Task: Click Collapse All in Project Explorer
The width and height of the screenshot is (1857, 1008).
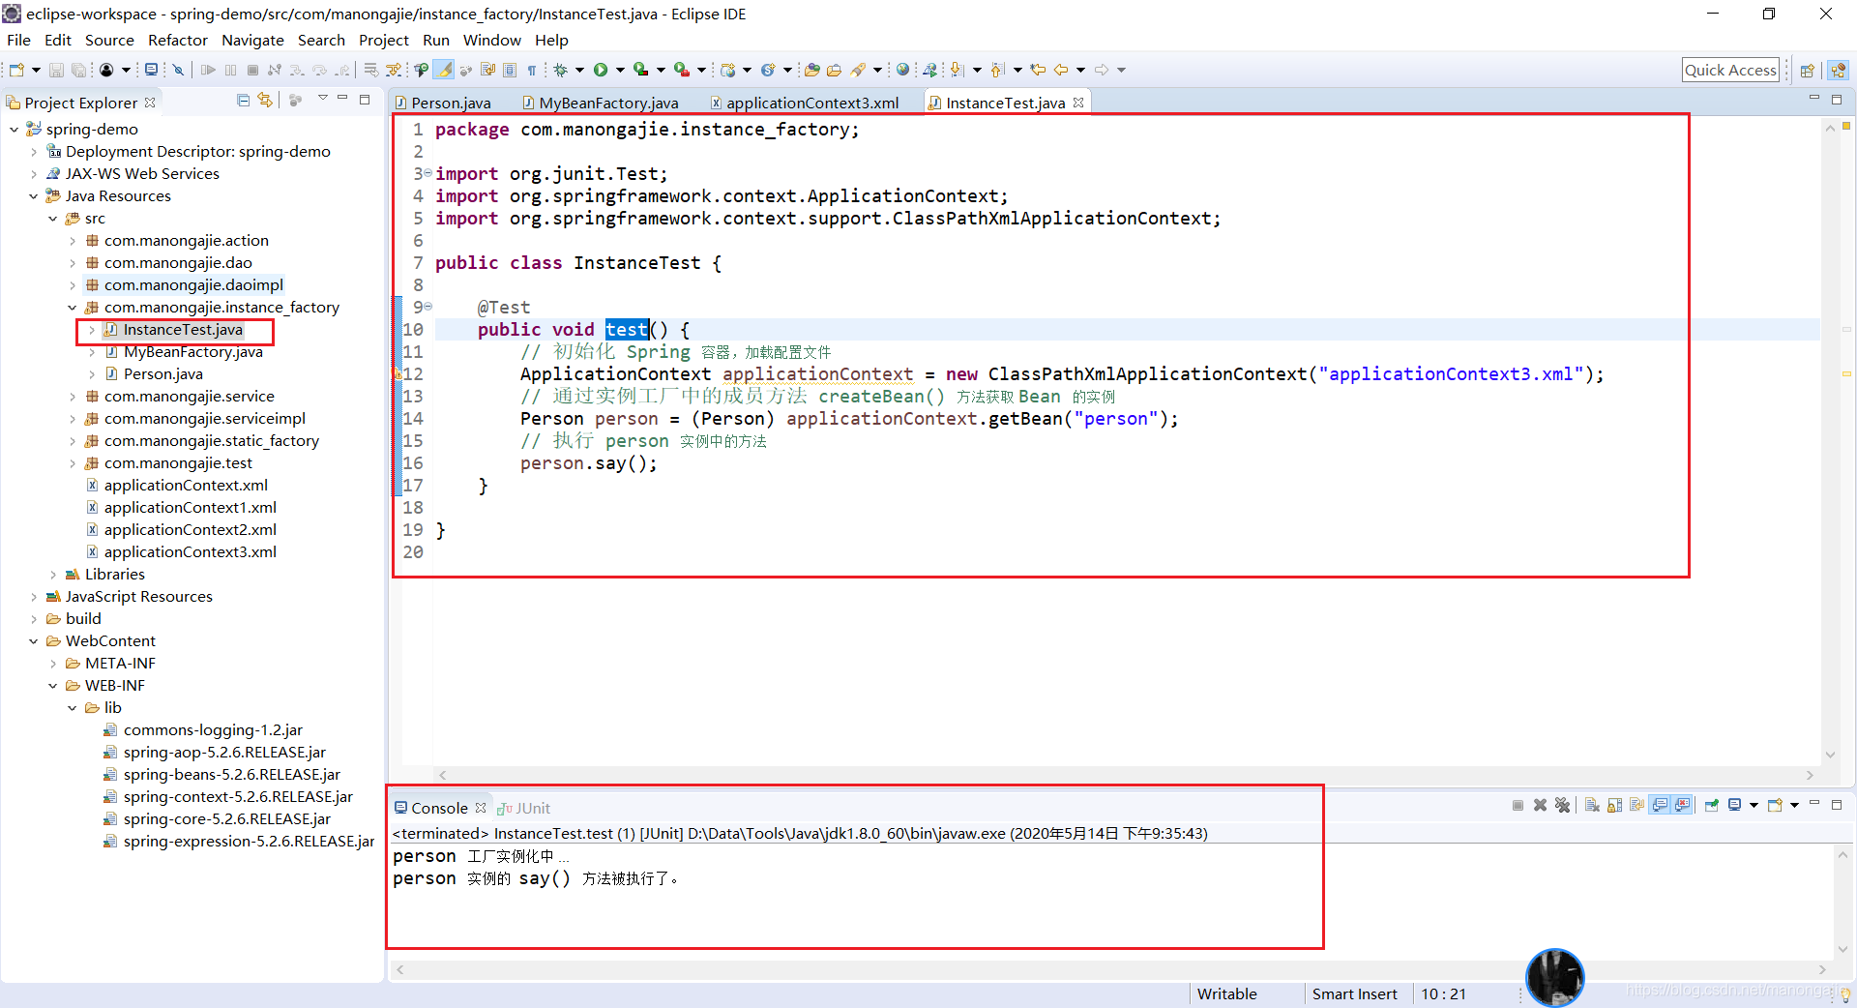Action: point(244,100)
